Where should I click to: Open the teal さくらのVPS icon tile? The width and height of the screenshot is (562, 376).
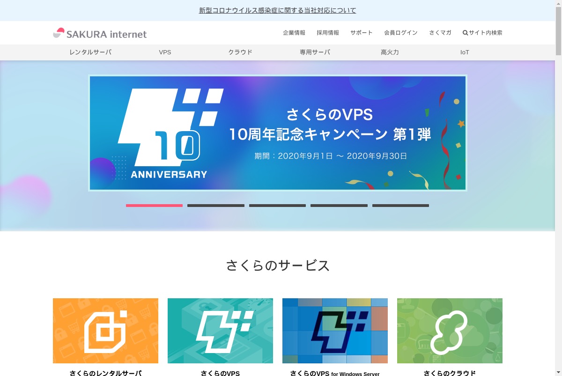click(220, 331)
